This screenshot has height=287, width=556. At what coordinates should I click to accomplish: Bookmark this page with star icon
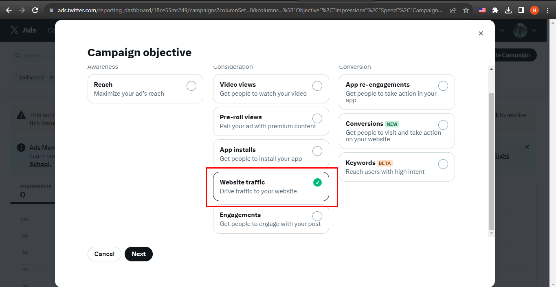click(466, 10)
